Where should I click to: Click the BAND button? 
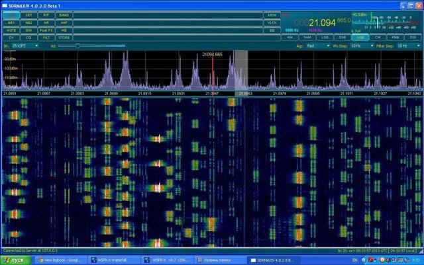point(64,14)
